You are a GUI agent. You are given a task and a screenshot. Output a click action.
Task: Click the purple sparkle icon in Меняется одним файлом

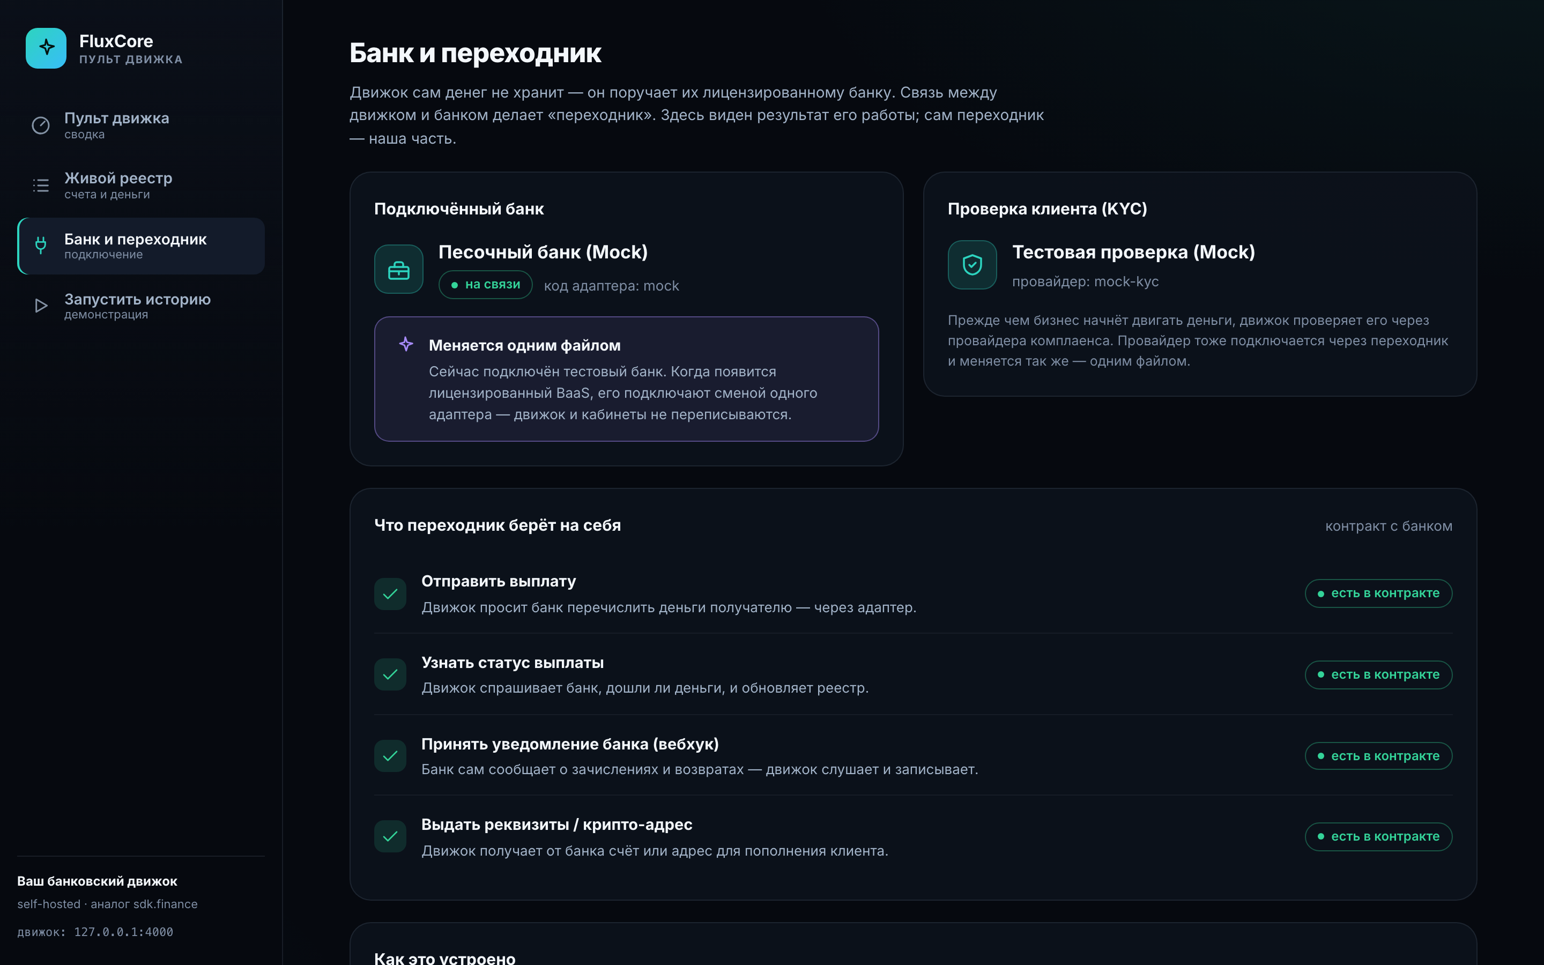click(x=406, y=345)
